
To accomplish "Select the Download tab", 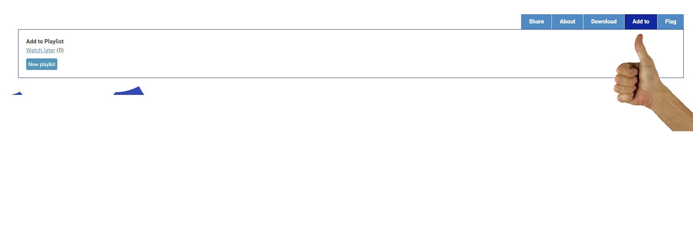I will click(x=603, y=22).
